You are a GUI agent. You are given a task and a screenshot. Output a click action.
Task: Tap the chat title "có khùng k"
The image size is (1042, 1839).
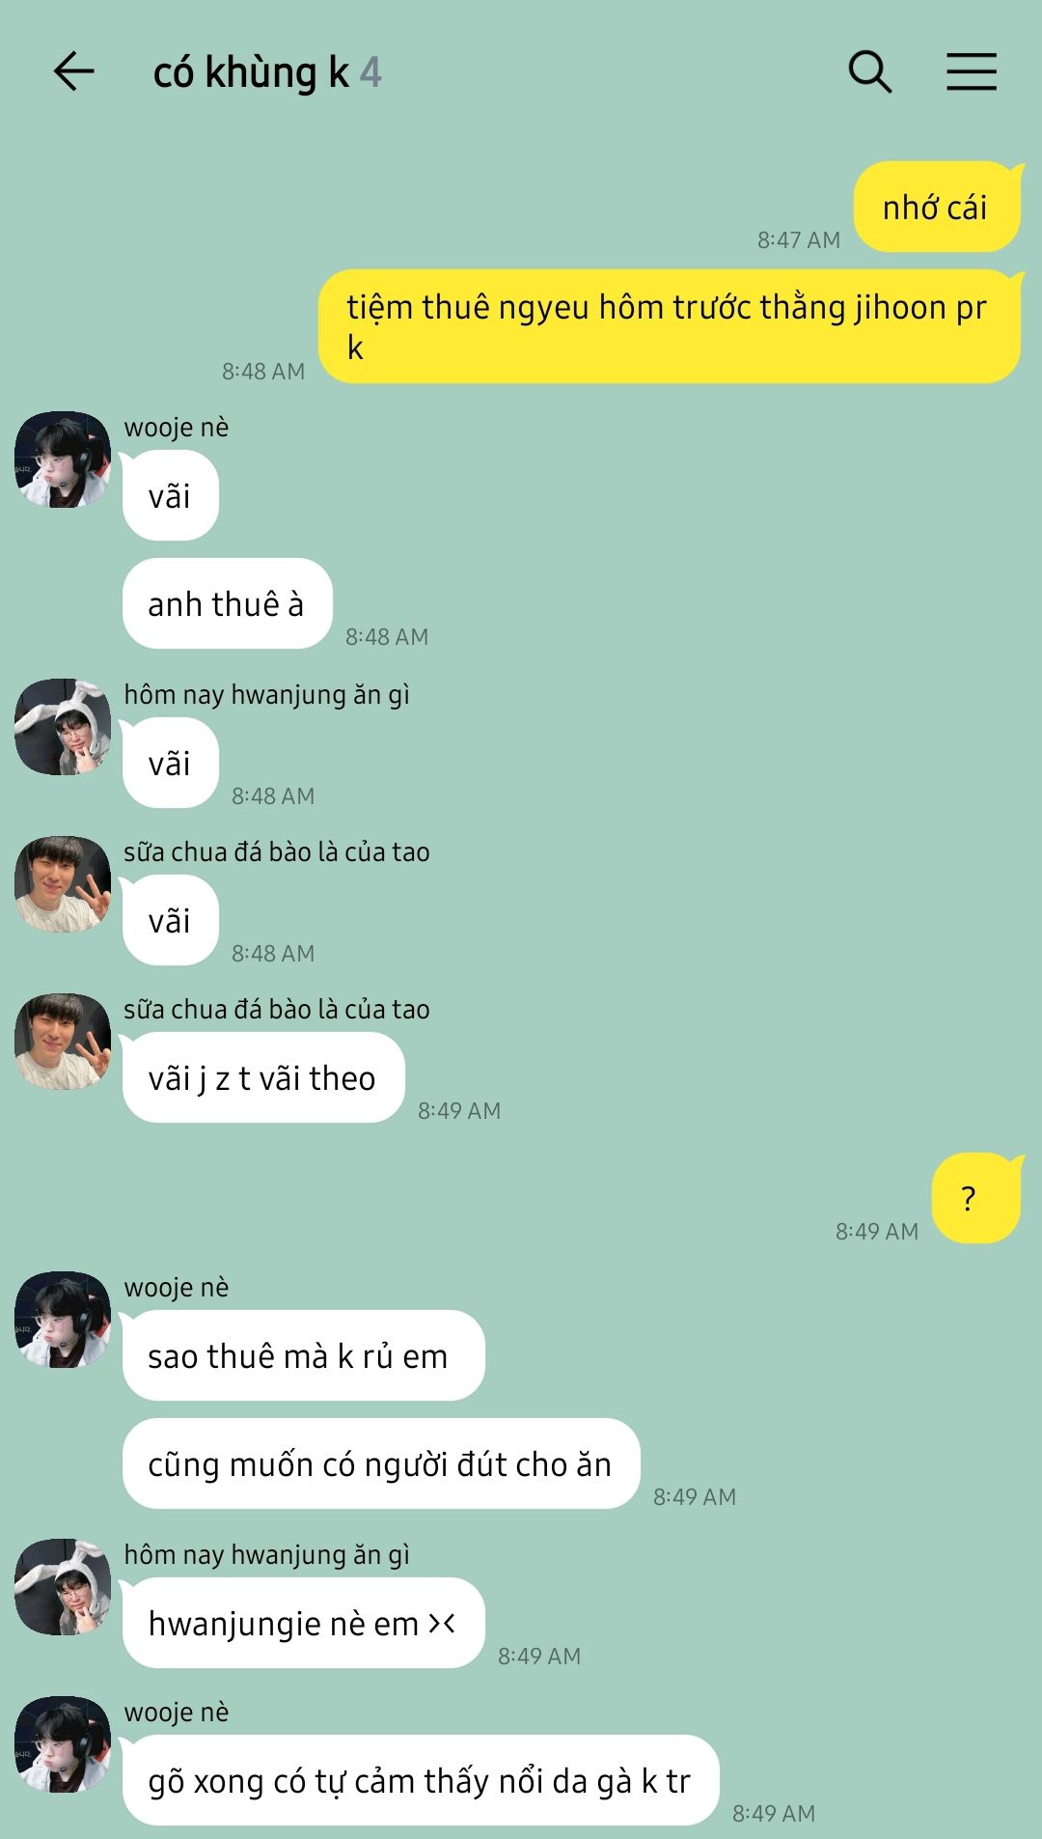[x=251, y=73]
